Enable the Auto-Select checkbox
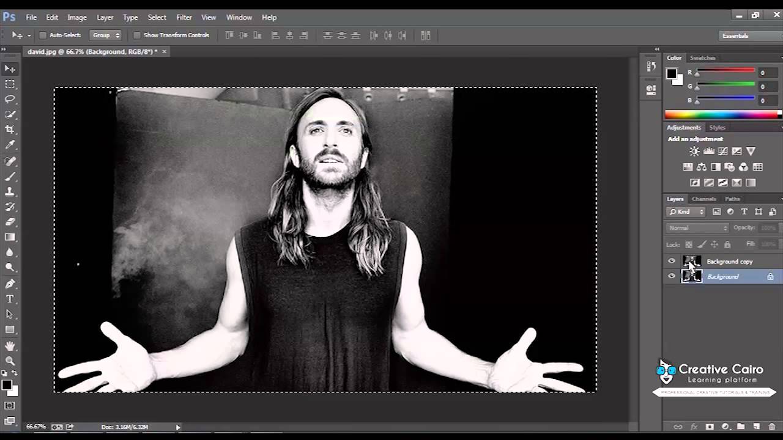Screen dimensions: 783x440 43,35
